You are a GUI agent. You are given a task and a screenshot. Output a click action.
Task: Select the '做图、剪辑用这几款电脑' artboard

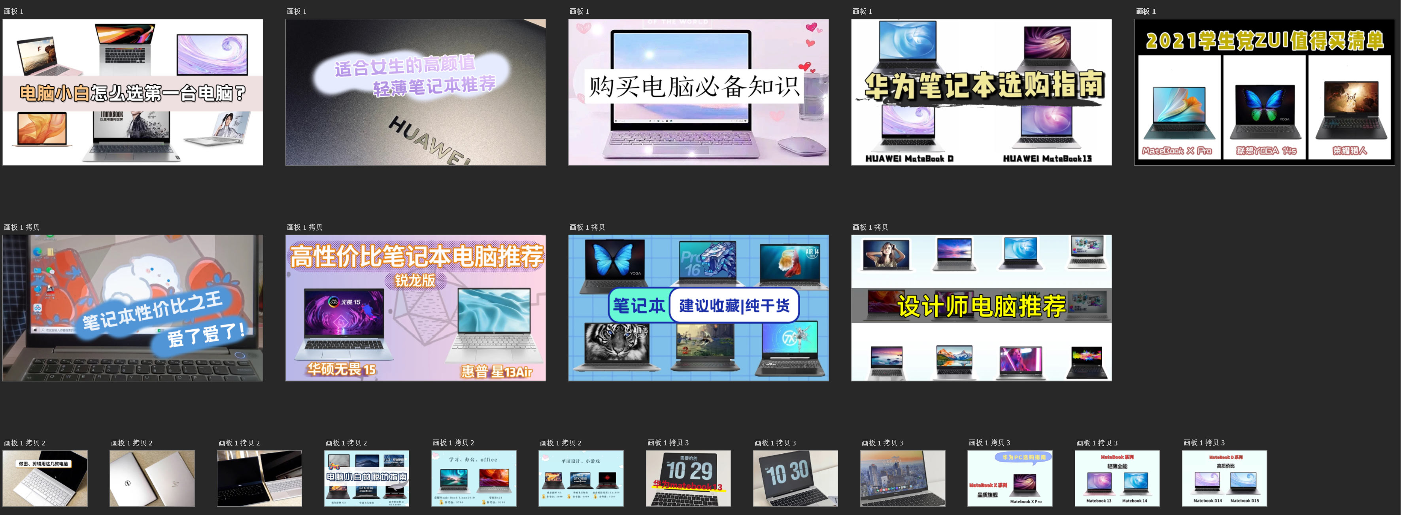tap(45, 478)
